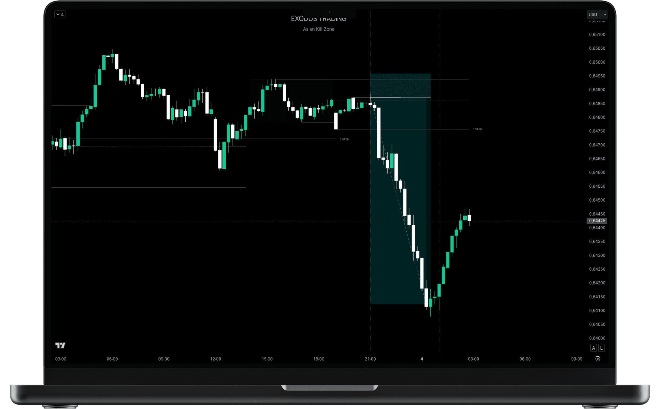
Task: Open chart settings hexagon gear icon
Action: pyautogui.click(x=597, y=359)
